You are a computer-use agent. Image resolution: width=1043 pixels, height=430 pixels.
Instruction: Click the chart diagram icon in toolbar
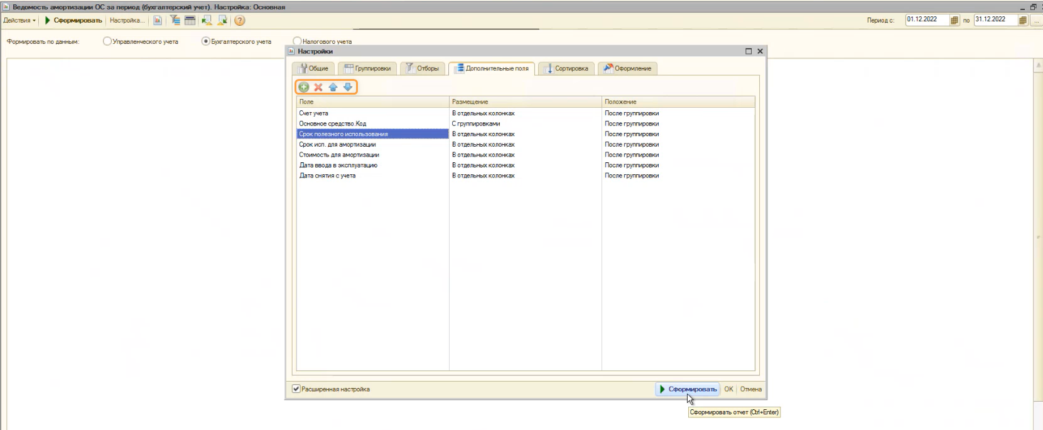pos(158,21)
